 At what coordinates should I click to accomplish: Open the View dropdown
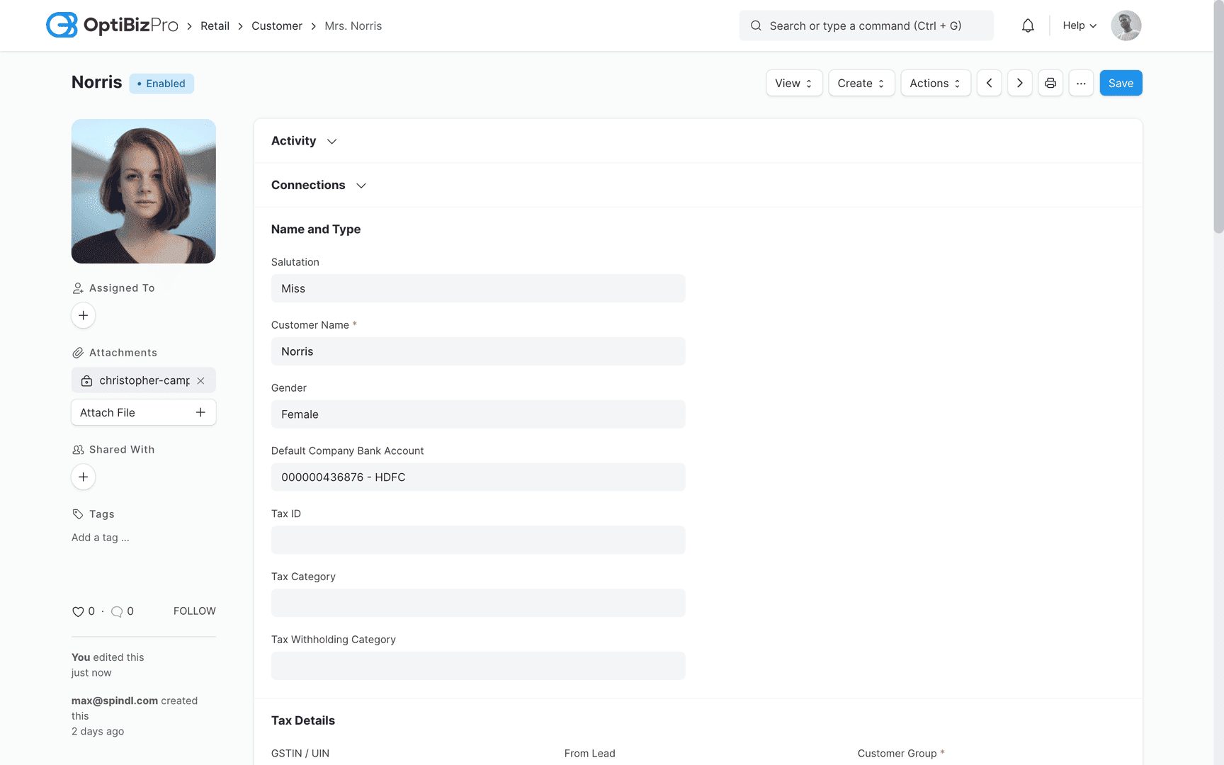click(x=793, y=83)
